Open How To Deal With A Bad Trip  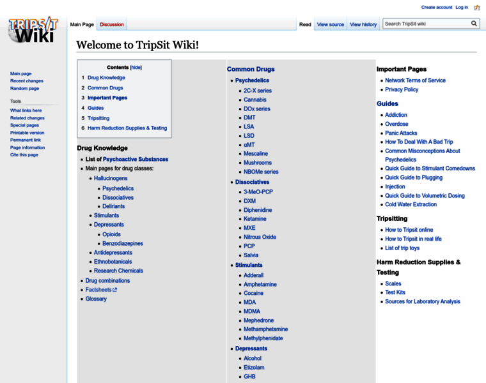click(419, 142)
